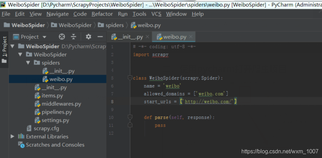Screen dimensions: 322x158
Task: Click the 'pass' statement at line 11
Action: (x=160, y=126)
